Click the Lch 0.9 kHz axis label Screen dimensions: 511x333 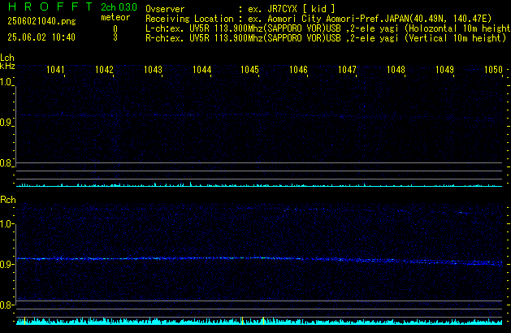coord(6,123)
